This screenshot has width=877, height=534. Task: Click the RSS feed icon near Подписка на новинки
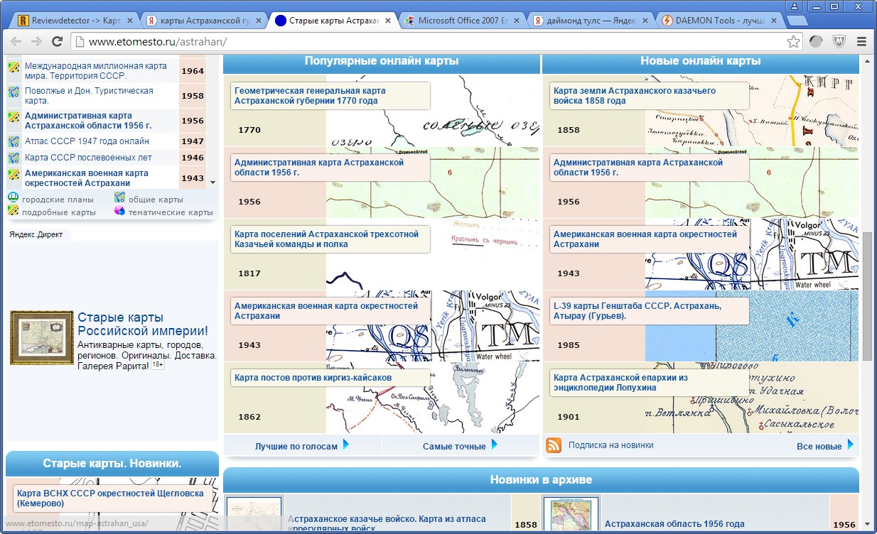click(554, 445)
